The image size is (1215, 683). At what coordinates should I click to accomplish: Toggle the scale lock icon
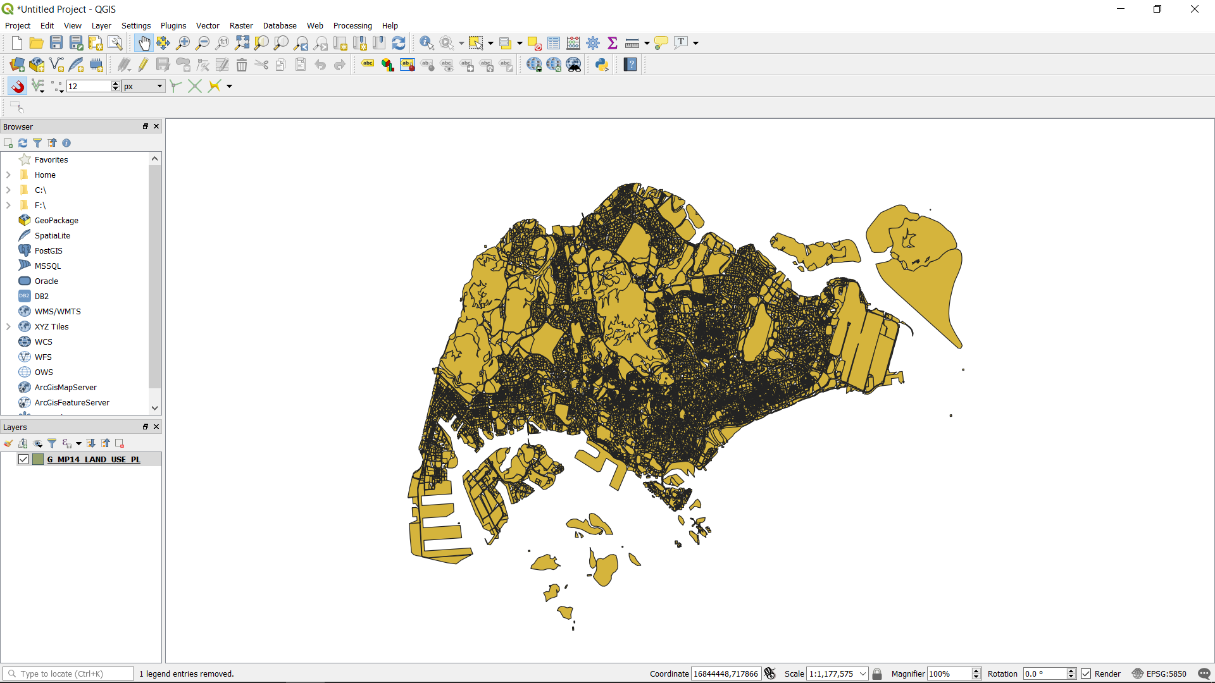point(877,674)
